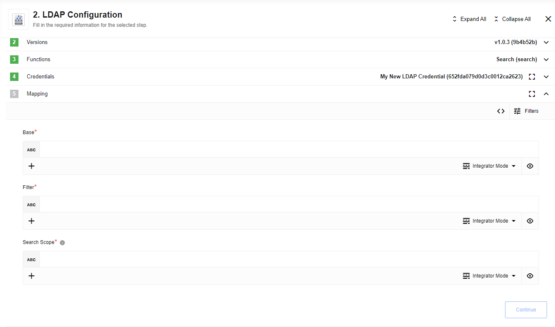Open Integrator Mode dropdown for Filter

point(489,221)
